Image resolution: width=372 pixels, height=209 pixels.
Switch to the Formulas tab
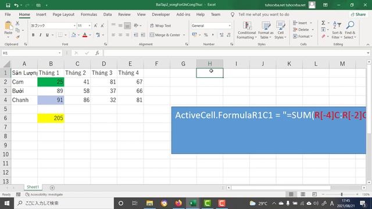click(89, 15)
